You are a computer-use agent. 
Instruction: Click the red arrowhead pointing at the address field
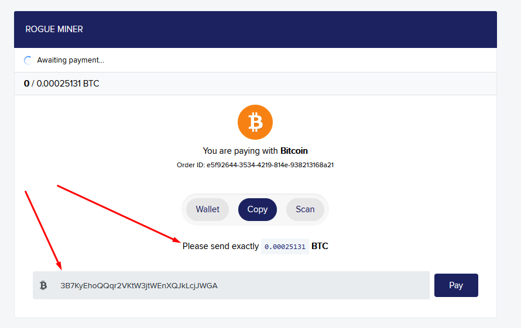click(59, 265)
